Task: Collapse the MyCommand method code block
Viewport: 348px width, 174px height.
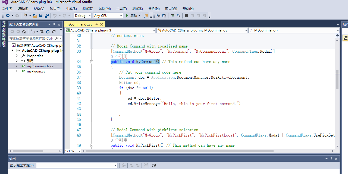Action: [x=92, y=62]
